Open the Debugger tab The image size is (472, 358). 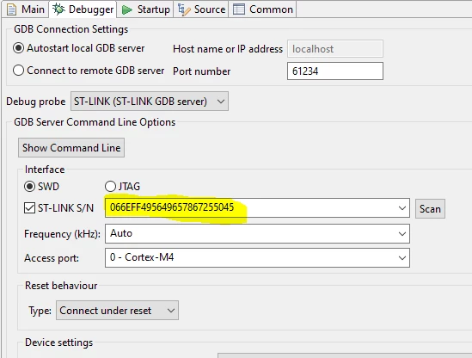click(x=83, y=9)
